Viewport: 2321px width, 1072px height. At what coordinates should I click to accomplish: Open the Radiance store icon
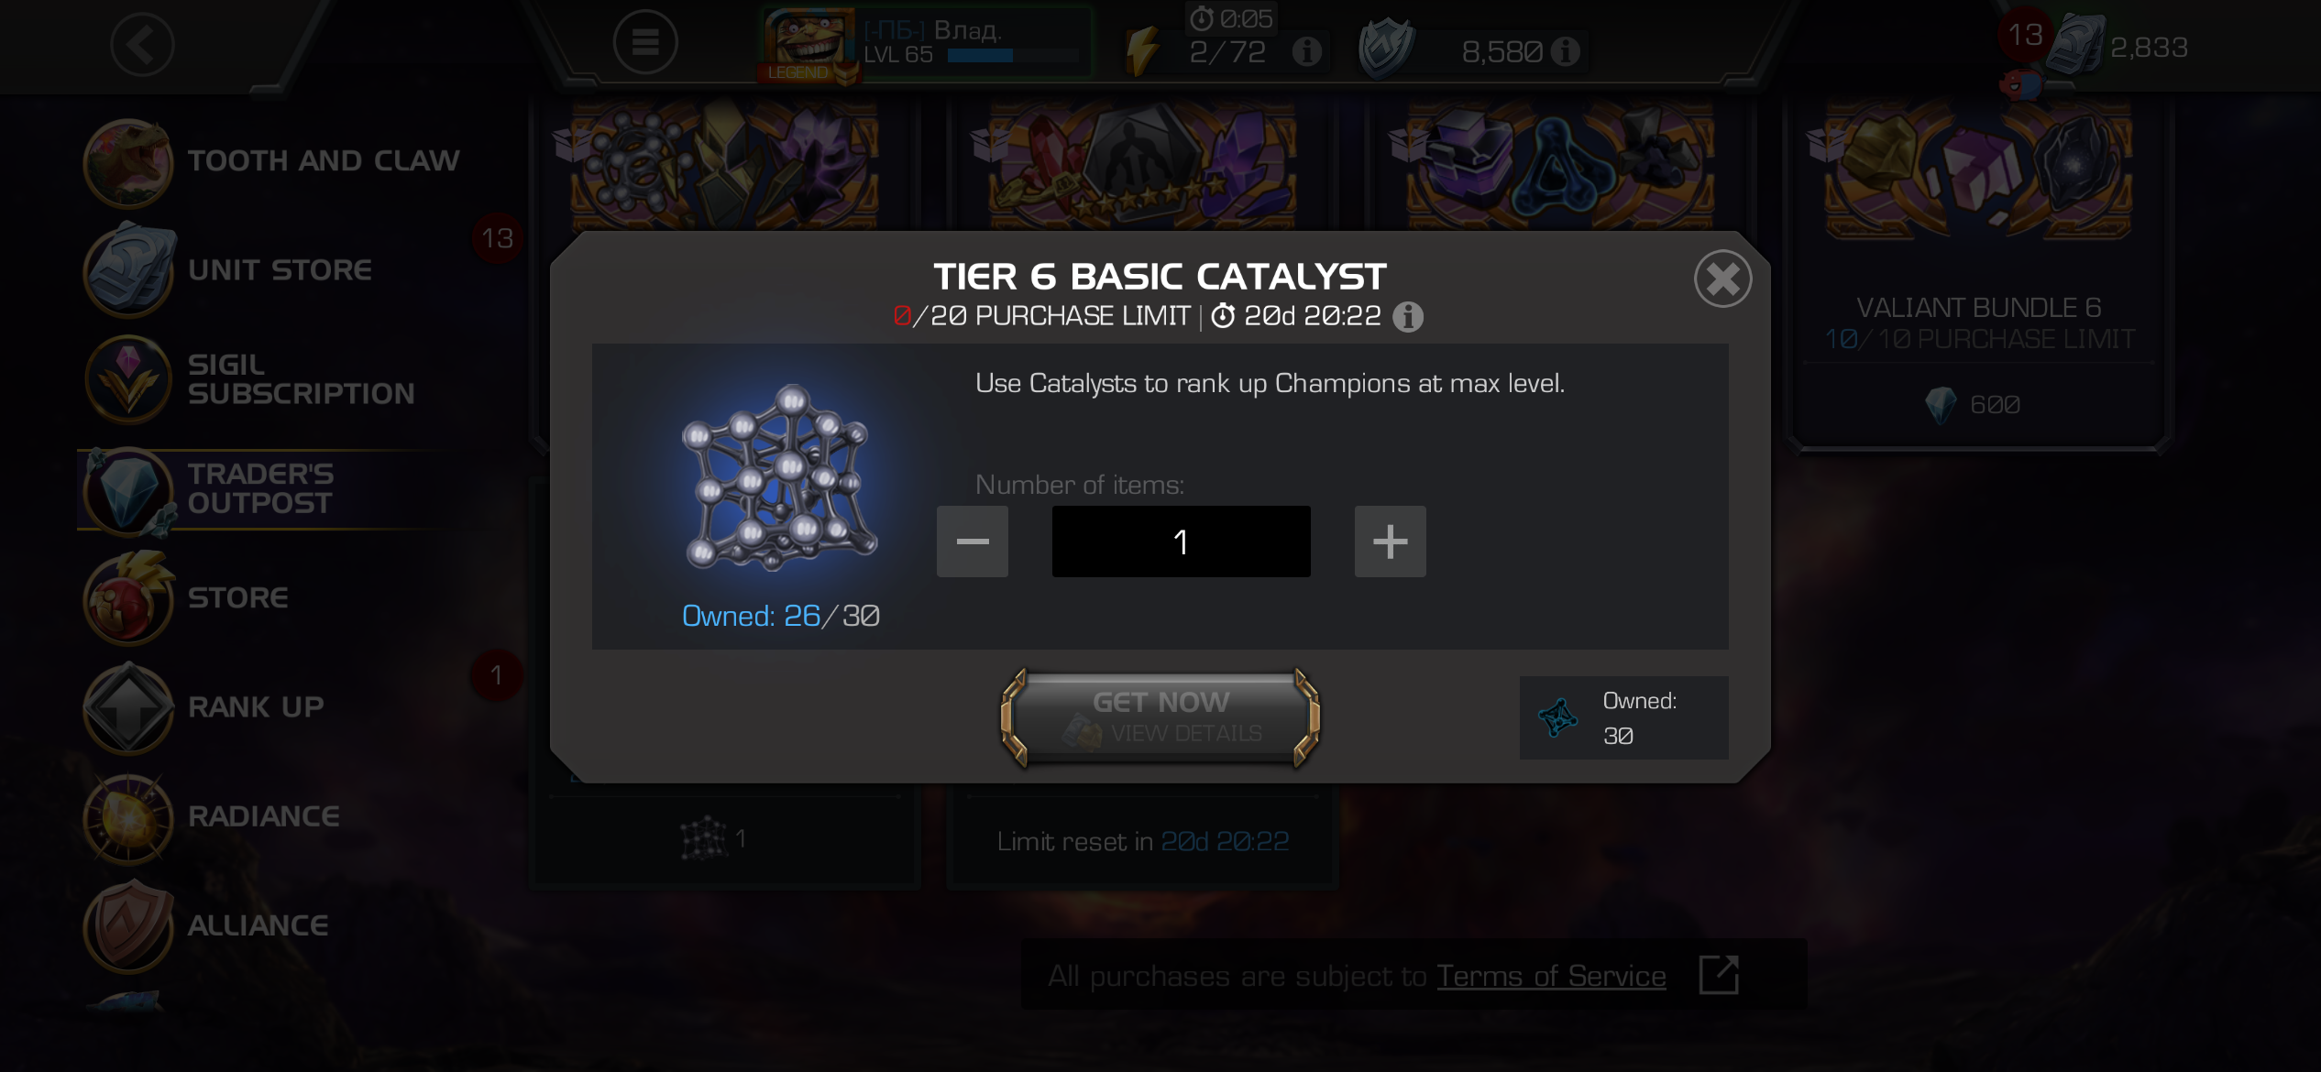point(128,817)
